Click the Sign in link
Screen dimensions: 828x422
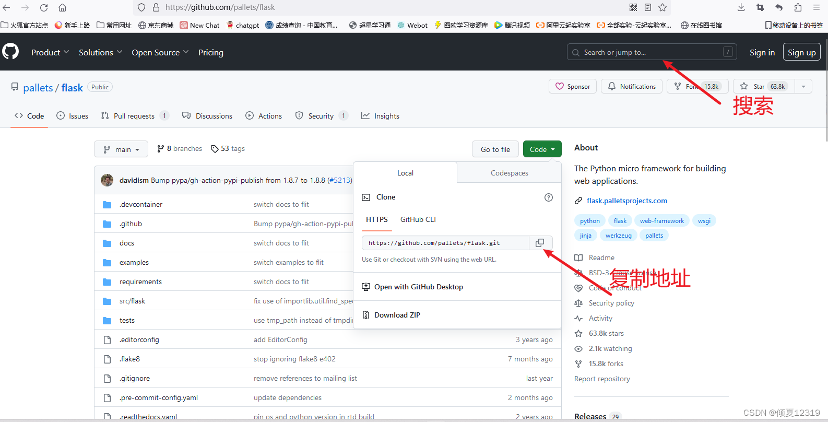point(762,52)
